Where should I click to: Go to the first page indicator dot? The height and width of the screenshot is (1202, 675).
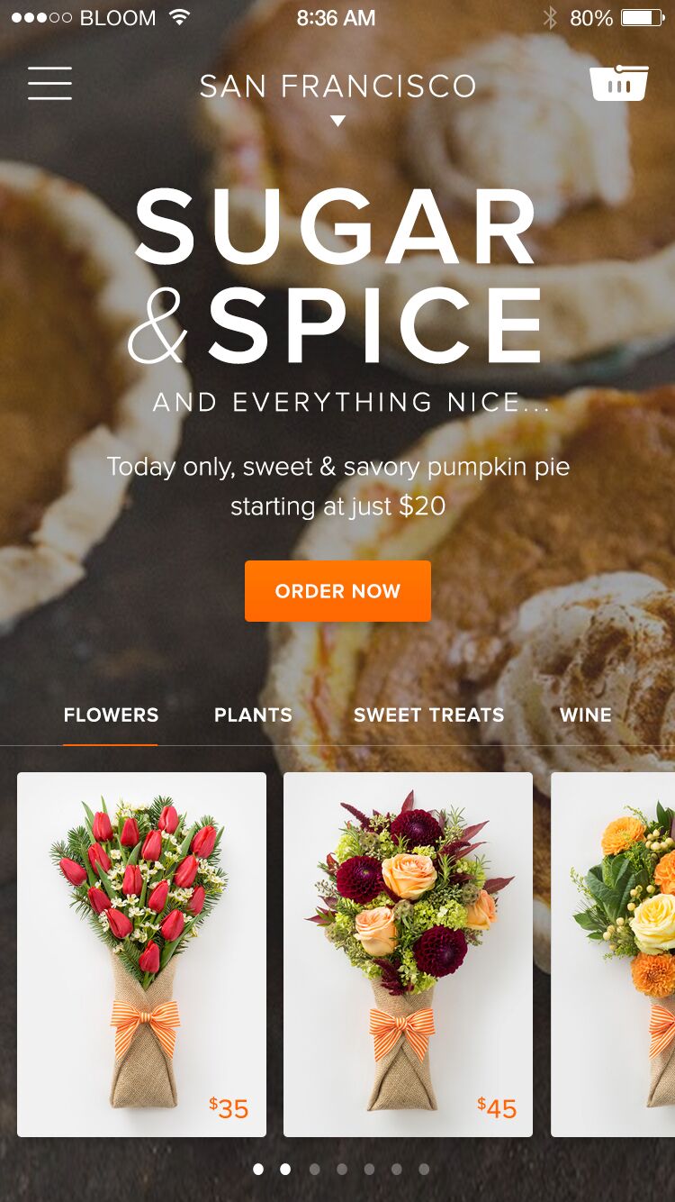[258, 1169]
